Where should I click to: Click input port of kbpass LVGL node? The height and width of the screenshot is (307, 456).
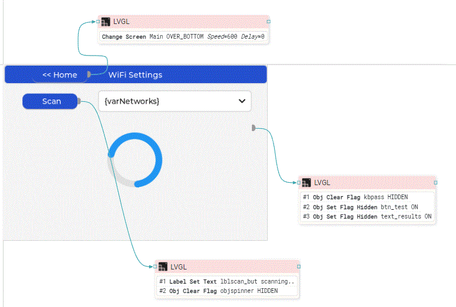298,183
